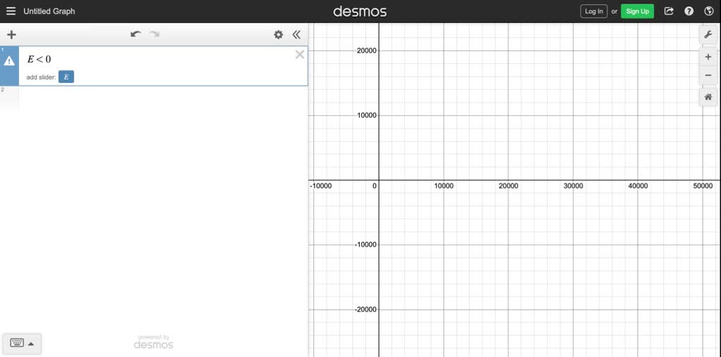The image size is (721, 357).
Task: Undo the last action
Action: coord(136,34)
